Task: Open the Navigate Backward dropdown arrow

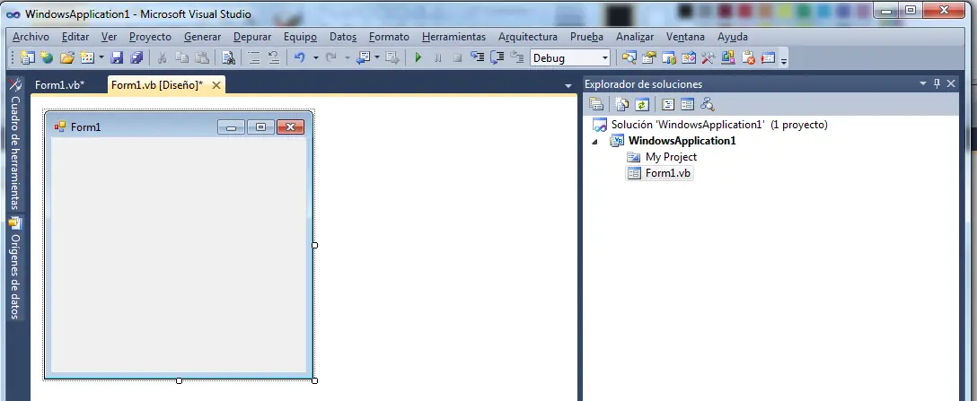Action: tap(377, 58)
